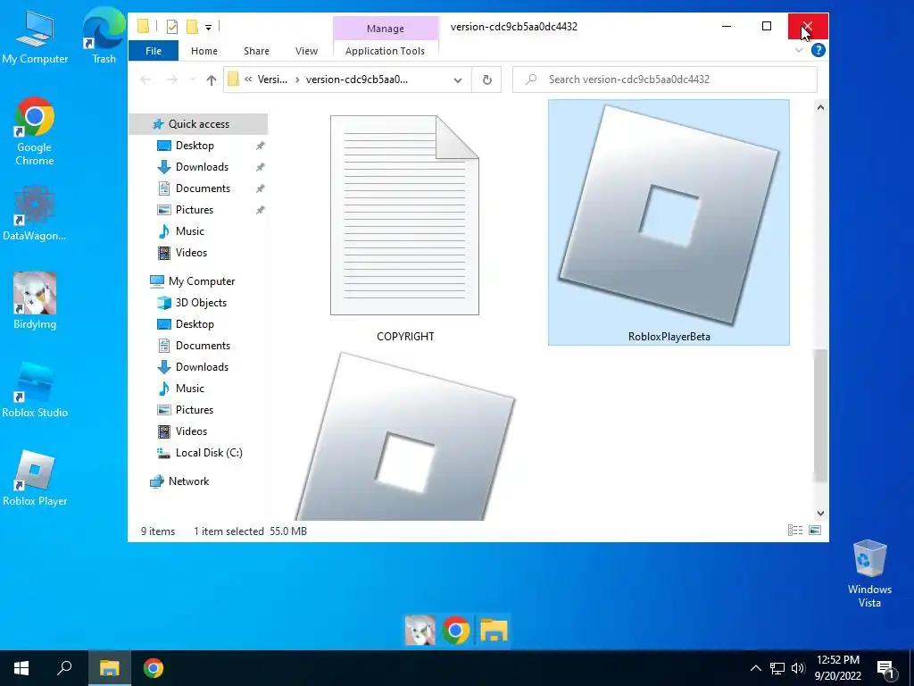The height and width of the screenshot is (686, 914).
Task: Click File Explorer on the taskbar
Action: 110,668
